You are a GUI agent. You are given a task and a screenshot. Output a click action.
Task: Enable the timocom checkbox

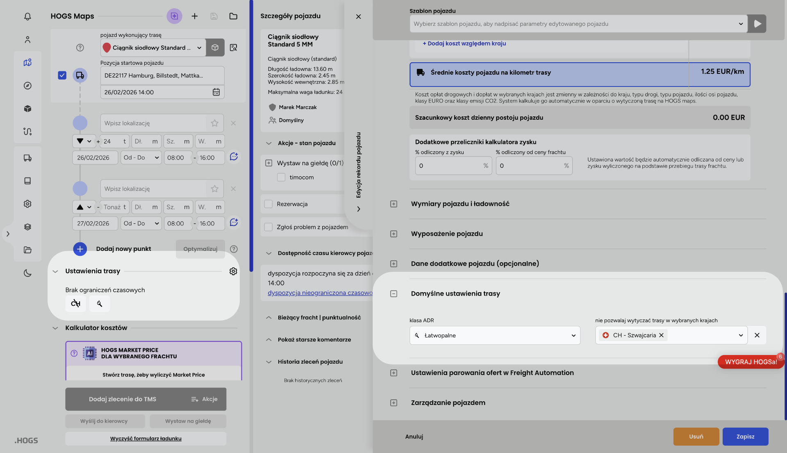(281, 178)
